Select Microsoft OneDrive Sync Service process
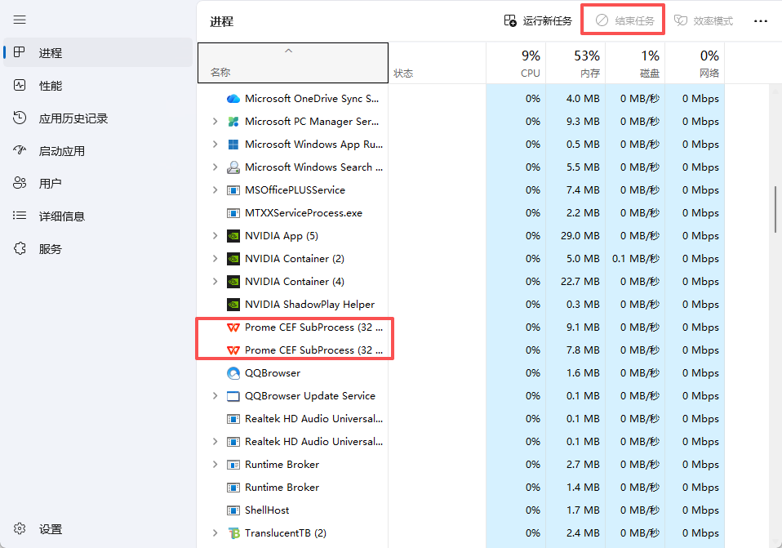 pyautogui.click(x=312, y=98)
